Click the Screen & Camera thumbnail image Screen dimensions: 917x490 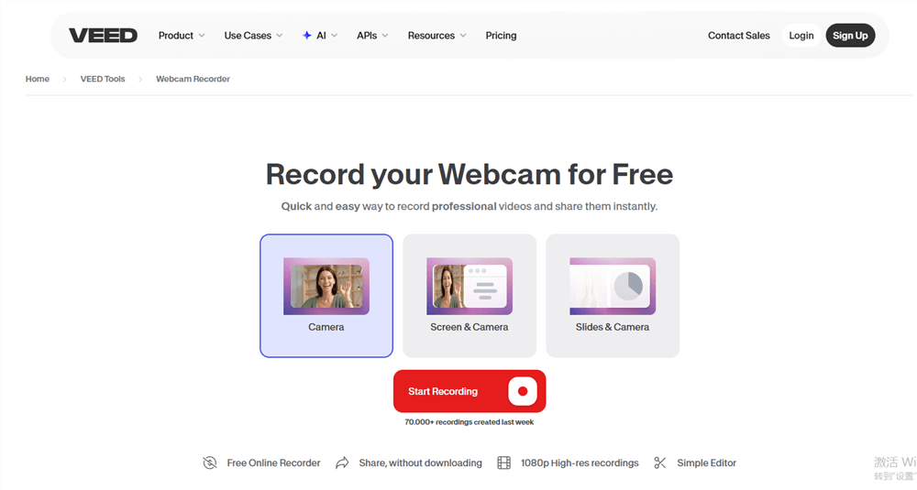[x=470, y=286]
